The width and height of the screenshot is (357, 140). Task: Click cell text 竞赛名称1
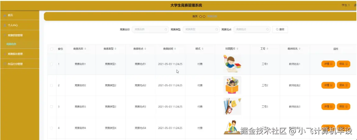click(80, 64)
